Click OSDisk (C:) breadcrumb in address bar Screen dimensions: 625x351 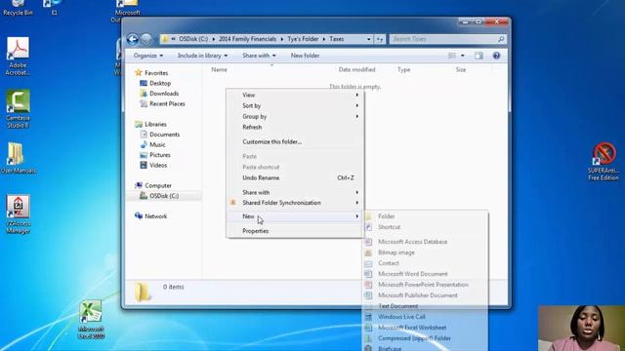pyautogui.click(x=193, y=39)
